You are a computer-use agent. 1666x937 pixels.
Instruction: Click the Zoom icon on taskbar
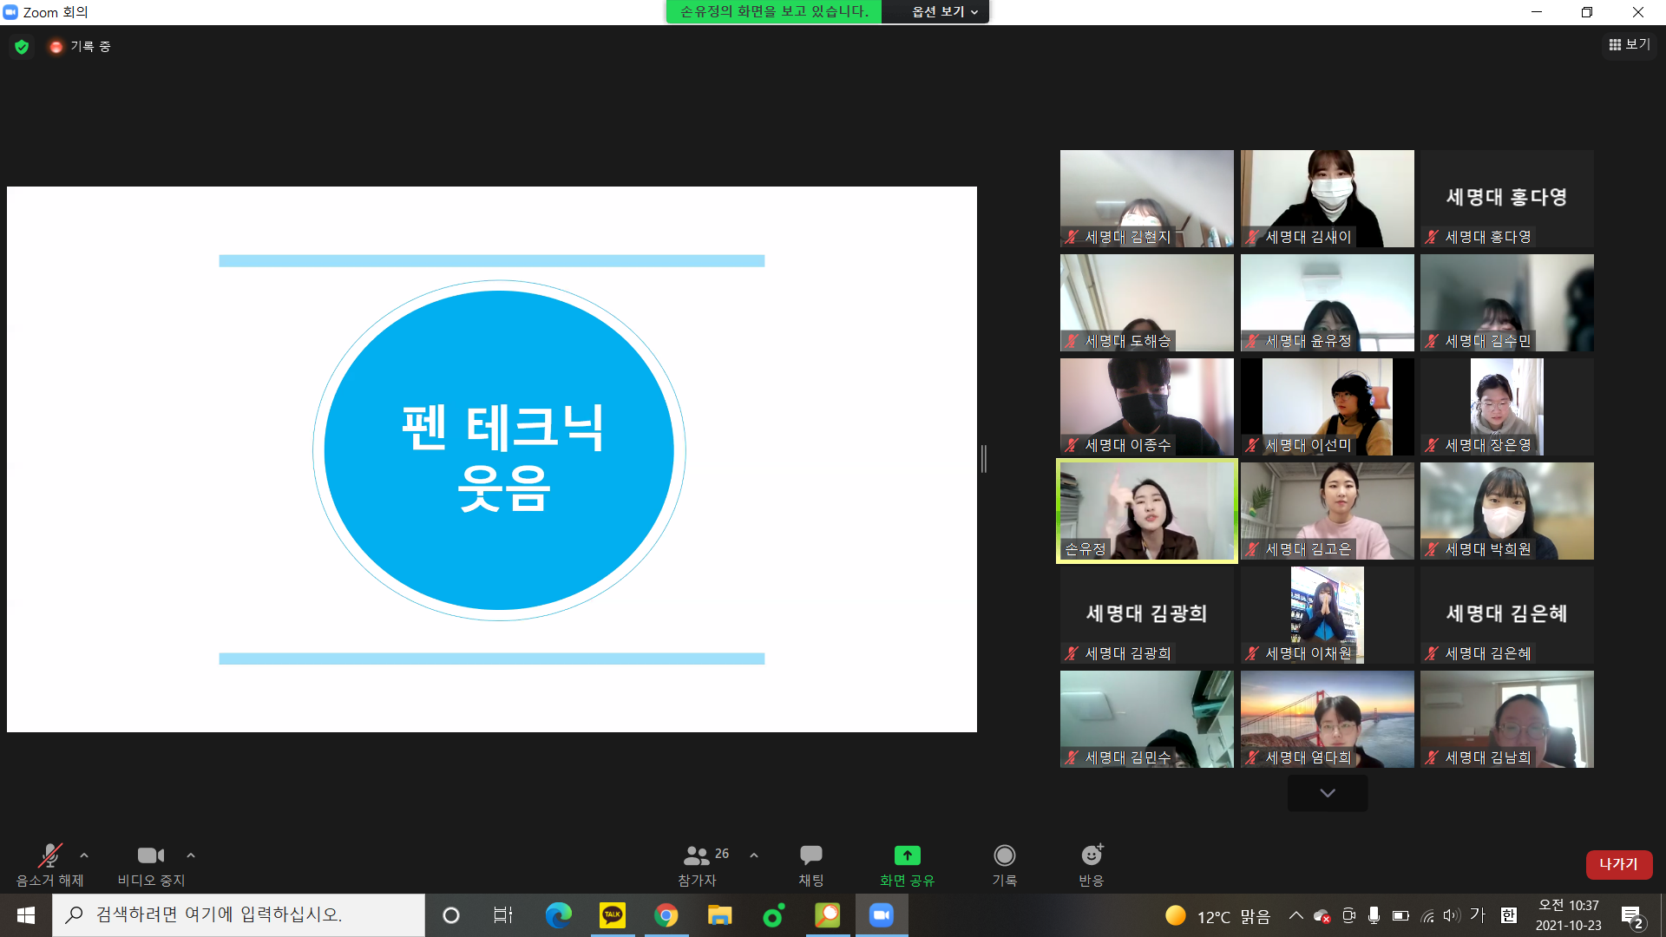(x=882, y=915)
